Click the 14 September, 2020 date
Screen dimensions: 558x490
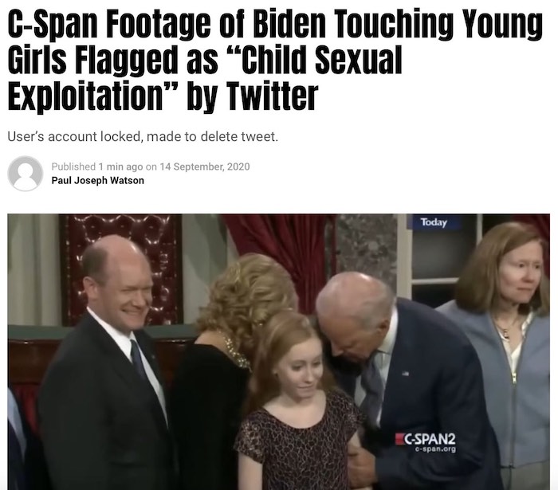click(x=205, y=167)
